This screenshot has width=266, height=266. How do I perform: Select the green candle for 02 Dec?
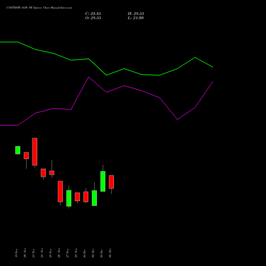(x=94, y=198)
